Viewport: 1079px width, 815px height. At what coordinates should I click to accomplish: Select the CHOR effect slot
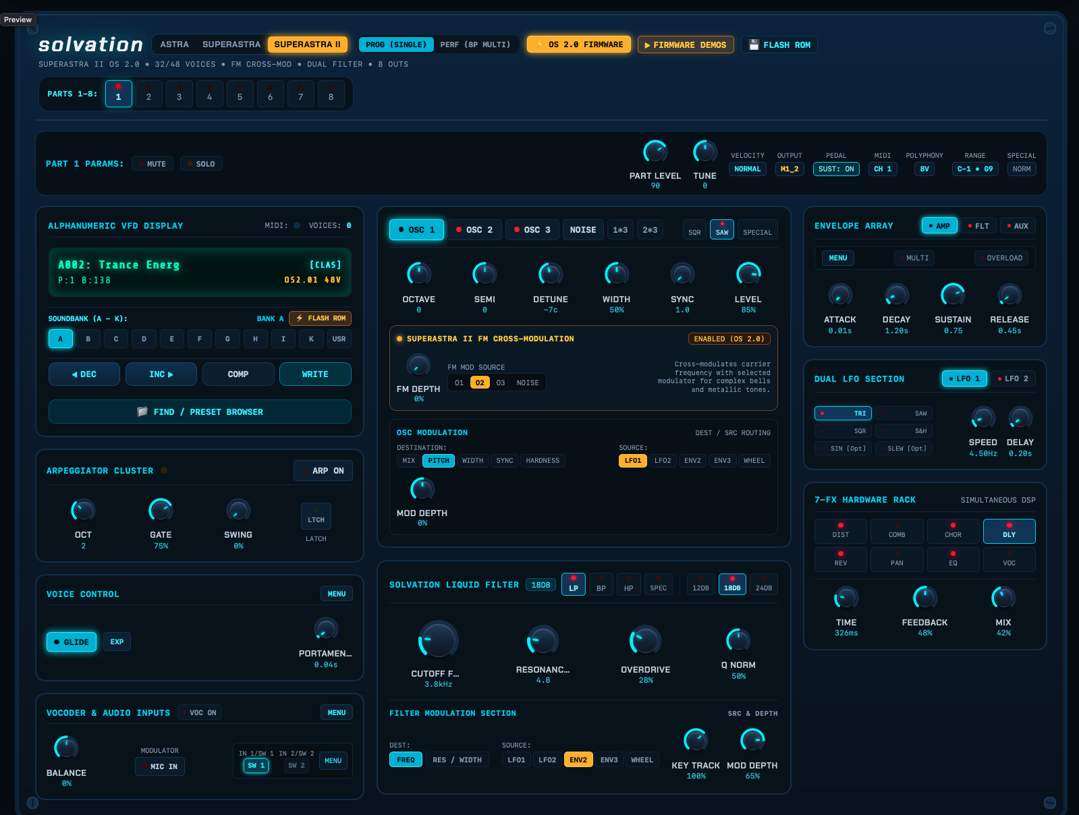click(x=953, y=531)
